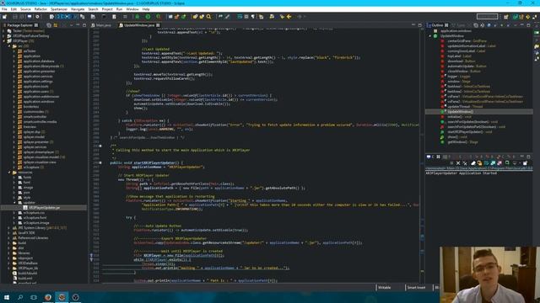The height and width of the screenshot is (303, 540).
Task: Open the Refactor menu
Action: point(40,9)
